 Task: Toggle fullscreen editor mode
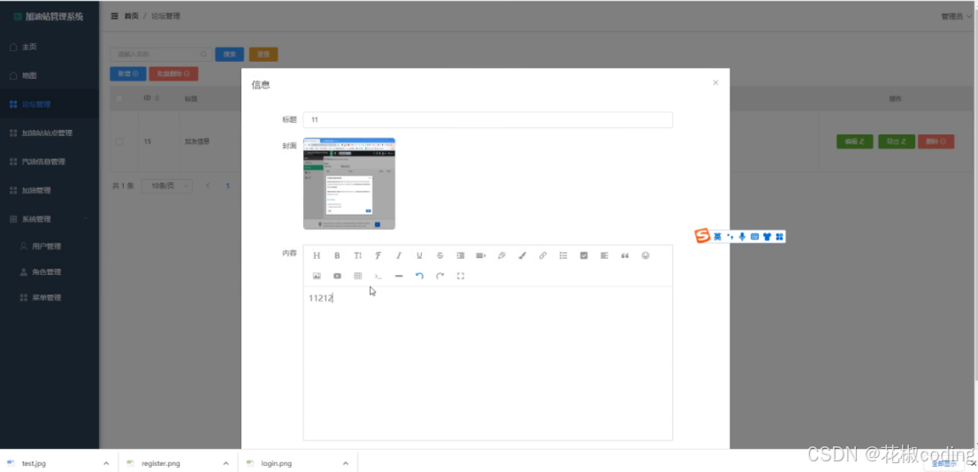461,276
